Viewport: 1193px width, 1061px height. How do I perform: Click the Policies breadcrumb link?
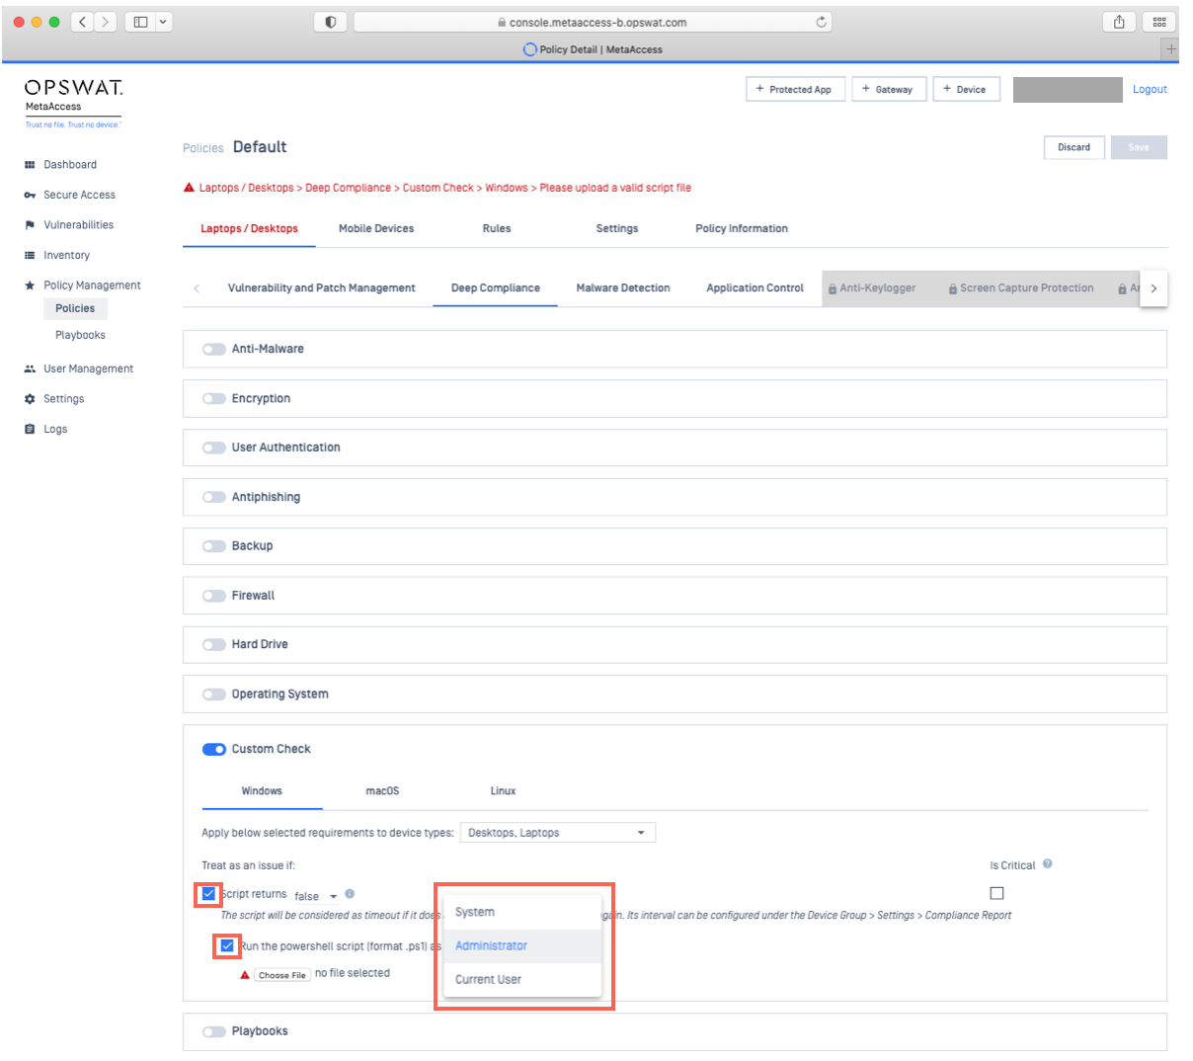click(x=203, y=148)
